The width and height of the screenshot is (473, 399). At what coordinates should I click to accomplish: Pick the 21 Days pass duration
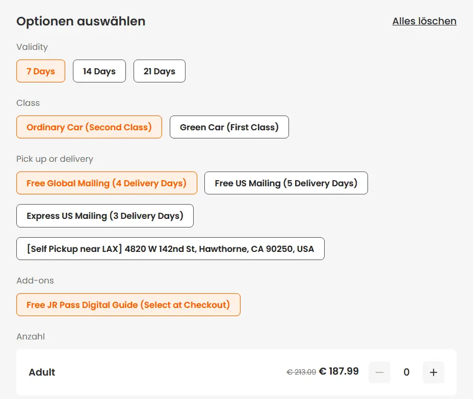(x=159, y=71)
